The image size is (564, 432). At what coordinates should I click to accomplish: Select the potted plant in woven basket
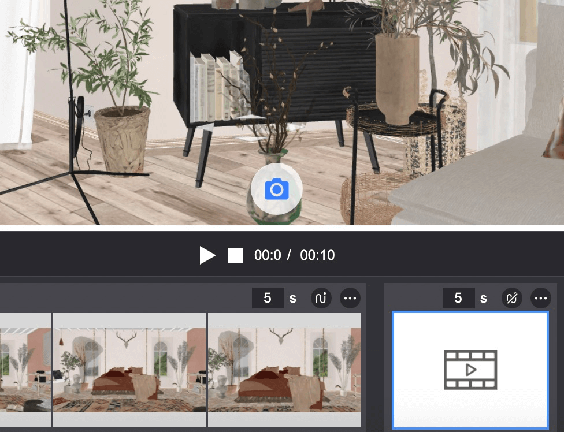[122, 139]
